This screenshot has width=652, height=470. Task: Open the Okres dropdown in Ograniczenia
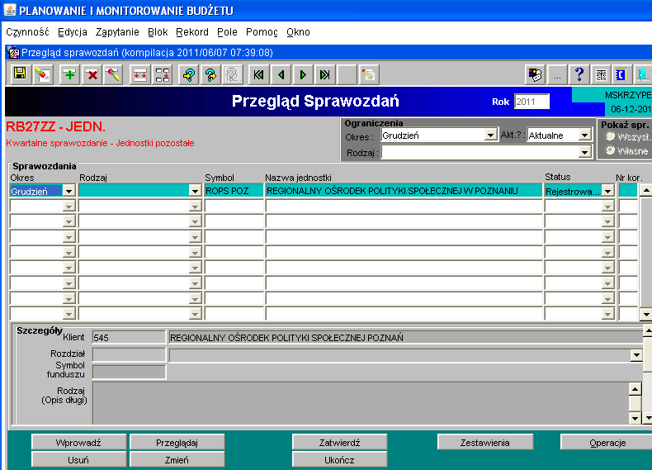[x=491, y=135]
